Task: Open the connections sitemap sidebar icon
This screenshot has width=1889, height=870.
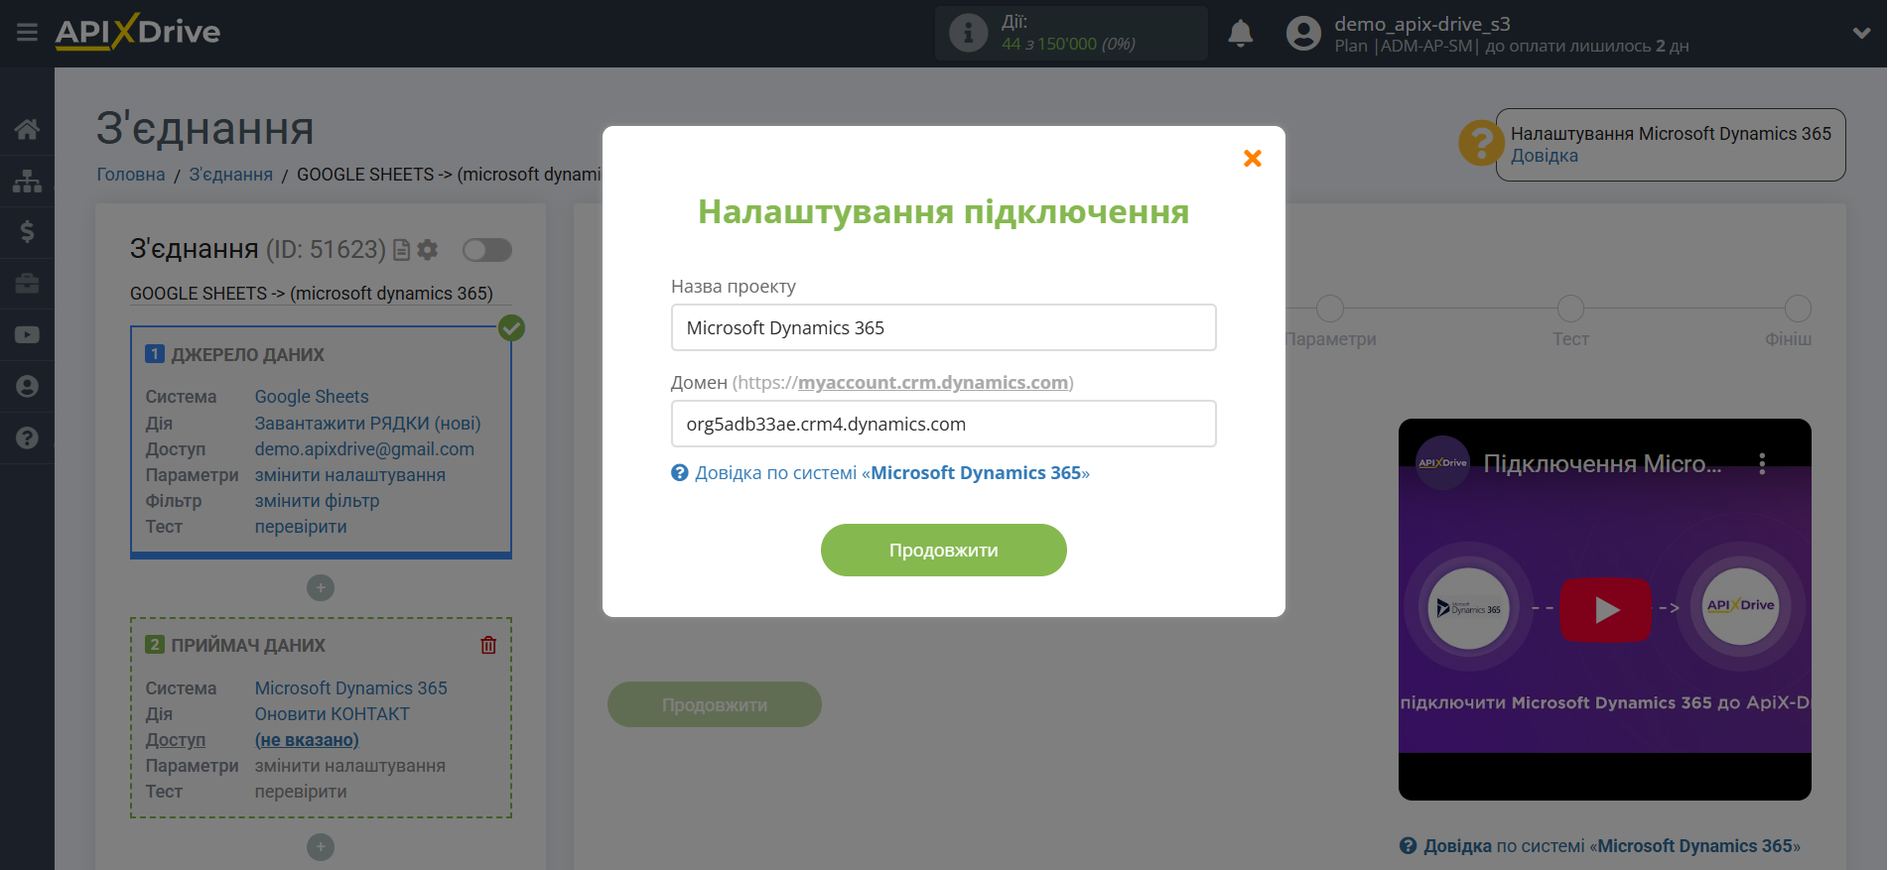Action: click(27, 181)
